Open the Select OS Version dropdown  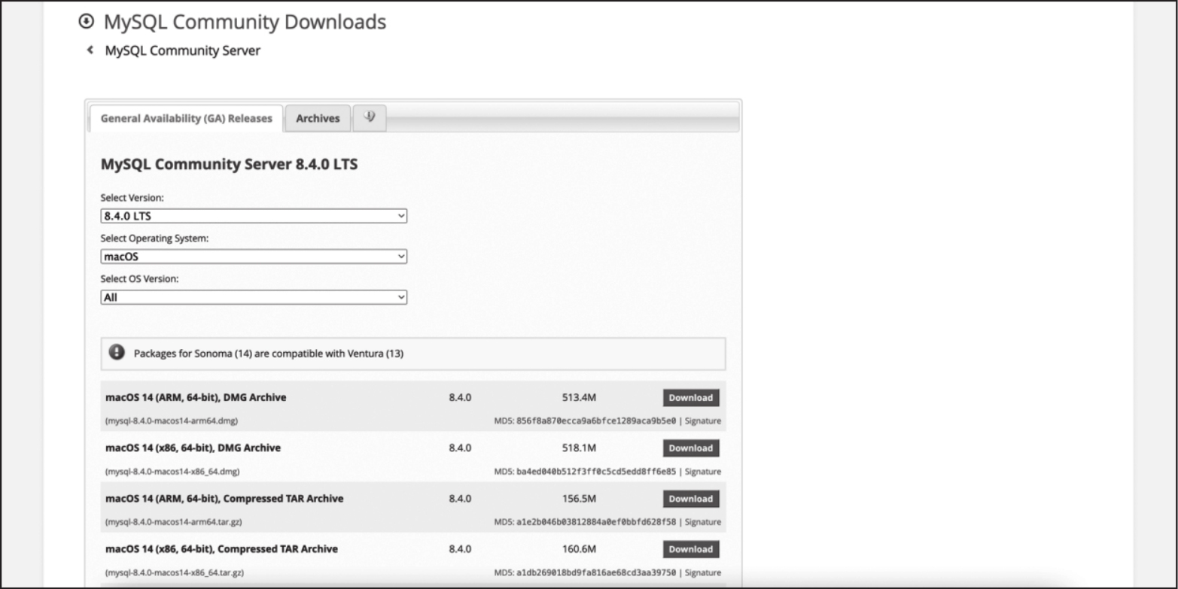(254, 297)
